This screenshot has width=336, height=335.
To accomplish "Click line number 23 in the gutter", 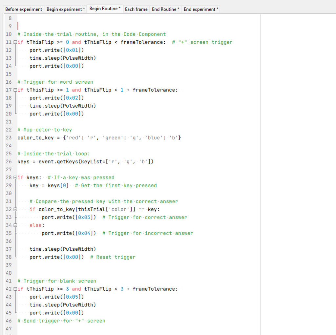I will click(9, 137).
